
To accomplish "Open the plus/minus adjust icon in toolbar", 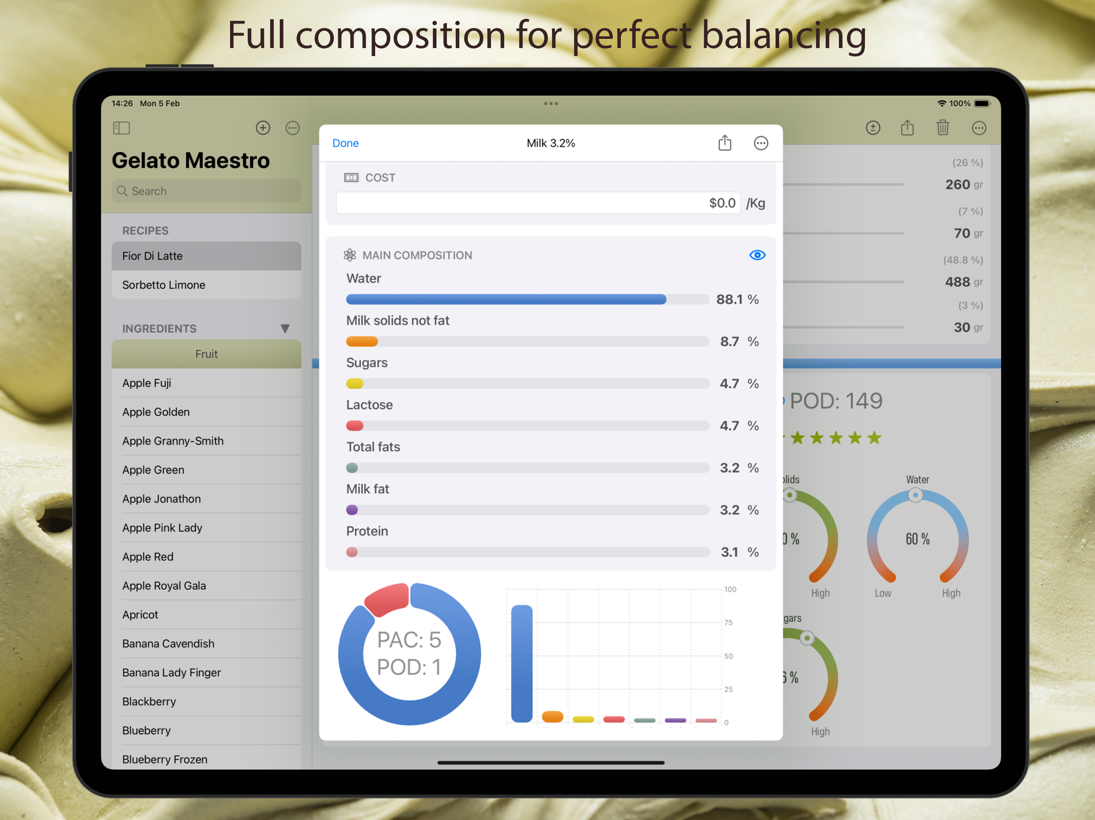I will [x=873, y=128].
